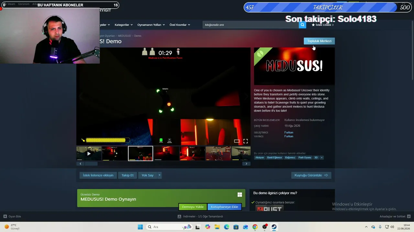The width and height of the screenshot is (414, 232).
Task: Open Google Chrome from the taskbar
Action: (x=255, y=227)
